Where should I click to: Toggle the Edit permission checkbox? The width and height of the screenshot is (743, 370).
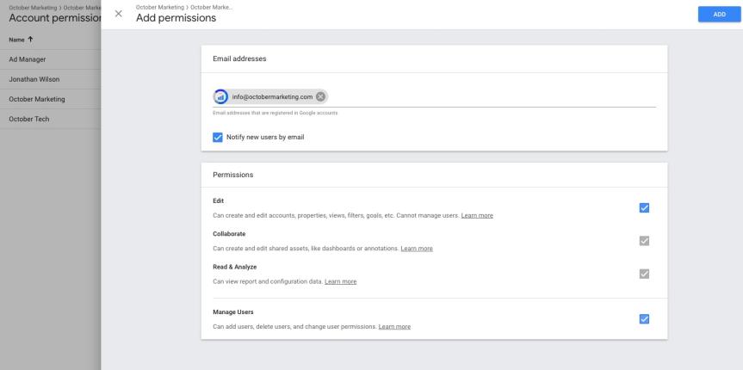pyautogui.click(x=644, y=207)
